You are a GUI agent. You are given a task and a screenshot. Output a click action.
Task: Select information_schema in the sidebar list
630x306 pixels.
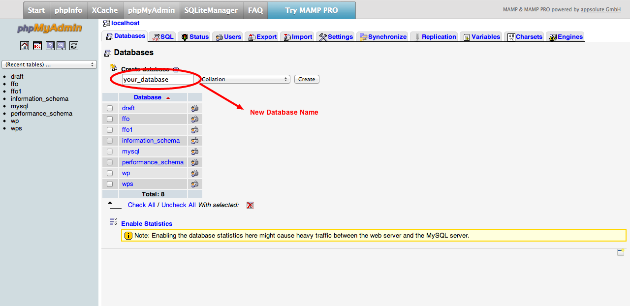pyautogui.click(x=39, y=99)
